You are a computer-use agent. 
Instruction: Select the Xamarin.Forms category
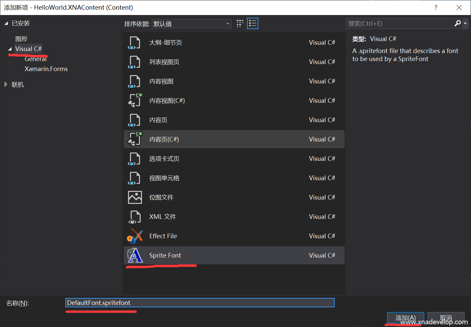[46, 69]
